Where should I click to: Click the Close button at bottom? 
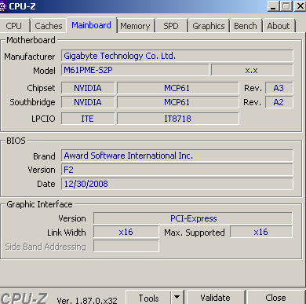[x=275, y=298]
